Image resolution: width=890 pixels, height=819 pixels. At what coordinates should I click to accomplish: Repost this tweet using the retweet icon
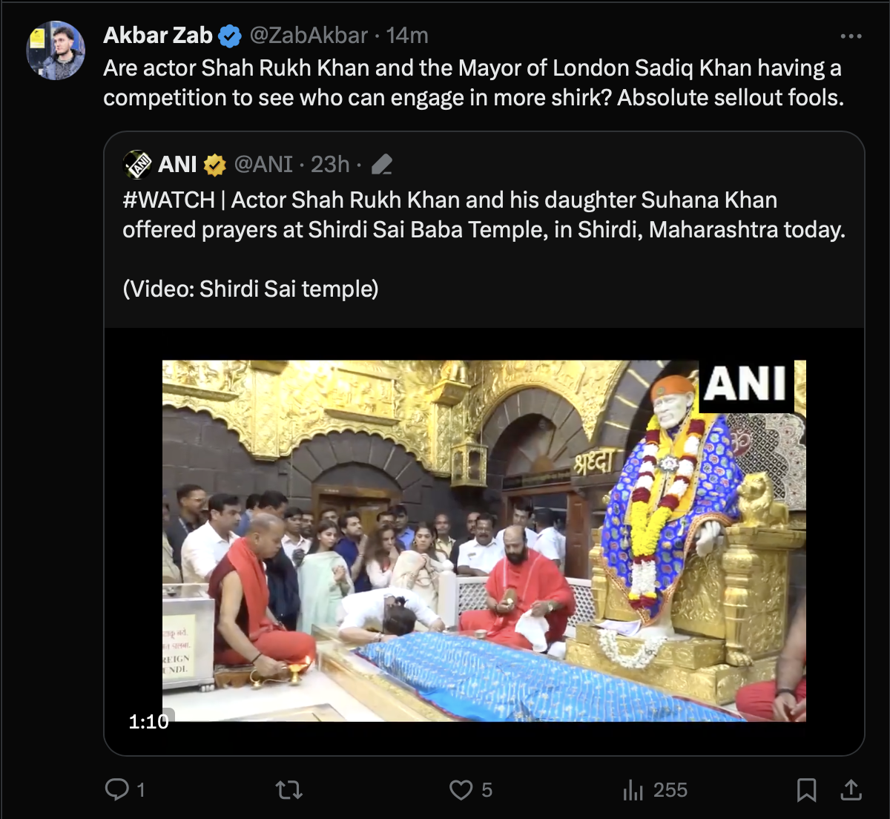tap(289, 789)
